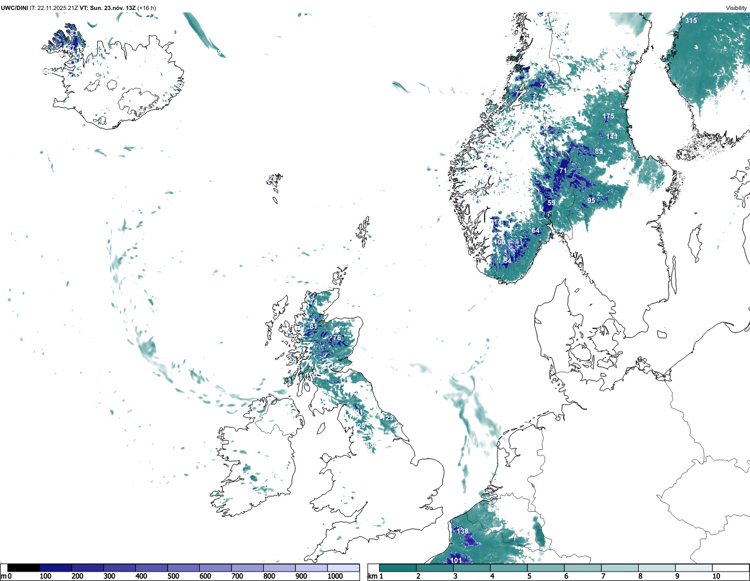Choose the lightest 9–10 km legend swatch
Viewport: 750px width, 581px height.
point(694,568)
